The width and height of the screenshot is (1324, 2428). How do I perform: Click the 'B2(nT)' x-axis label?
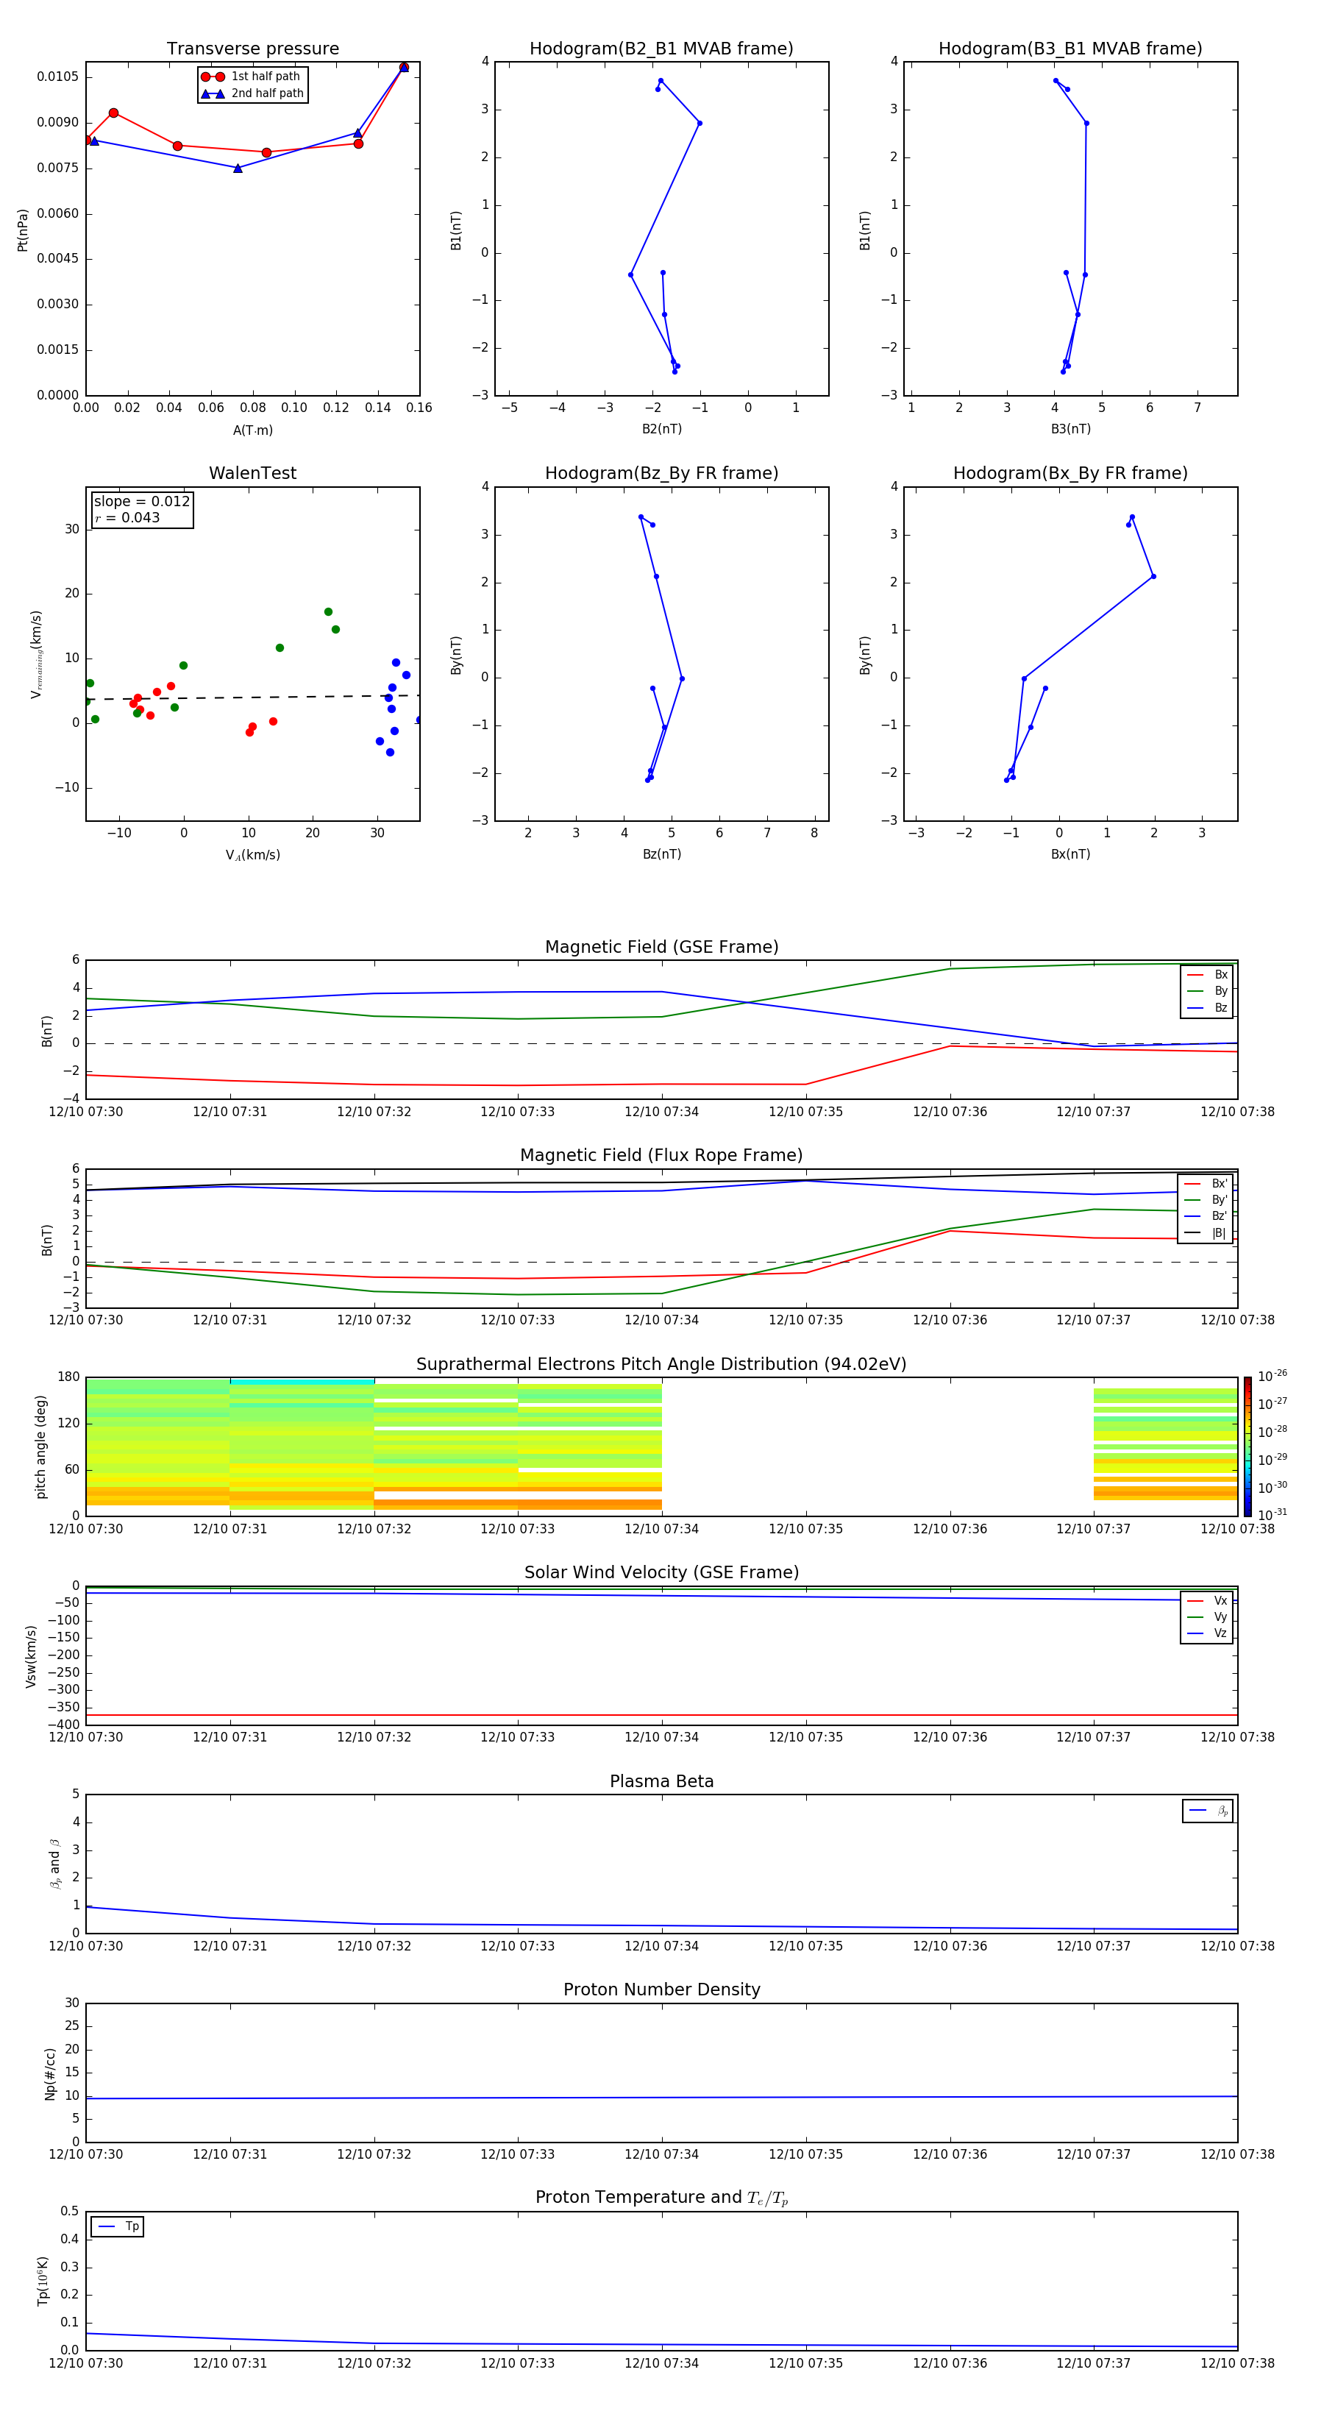click(x=661, y=429)
